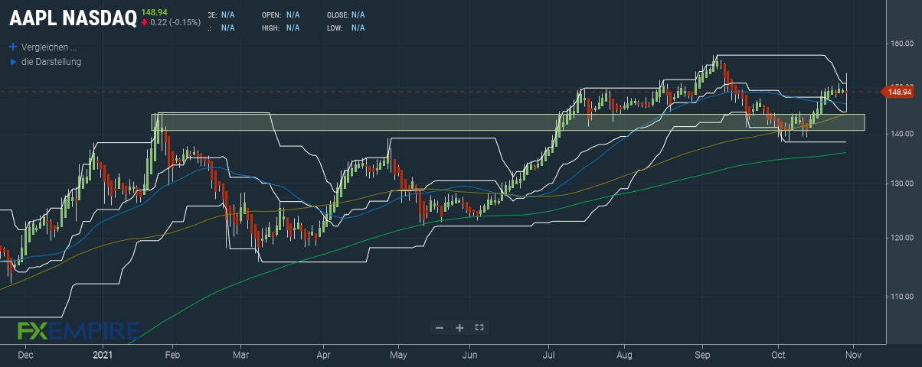Click the HIGH N/A value
The image size is (922, 367).
(x=293, y=28)
